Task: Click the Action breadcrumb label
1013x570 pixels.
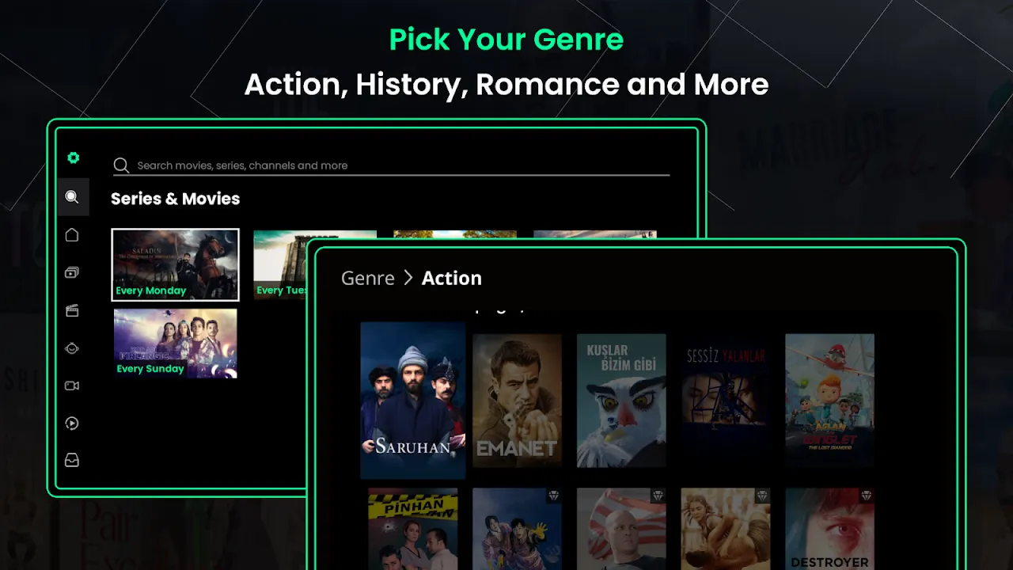Action: [451, 278]
